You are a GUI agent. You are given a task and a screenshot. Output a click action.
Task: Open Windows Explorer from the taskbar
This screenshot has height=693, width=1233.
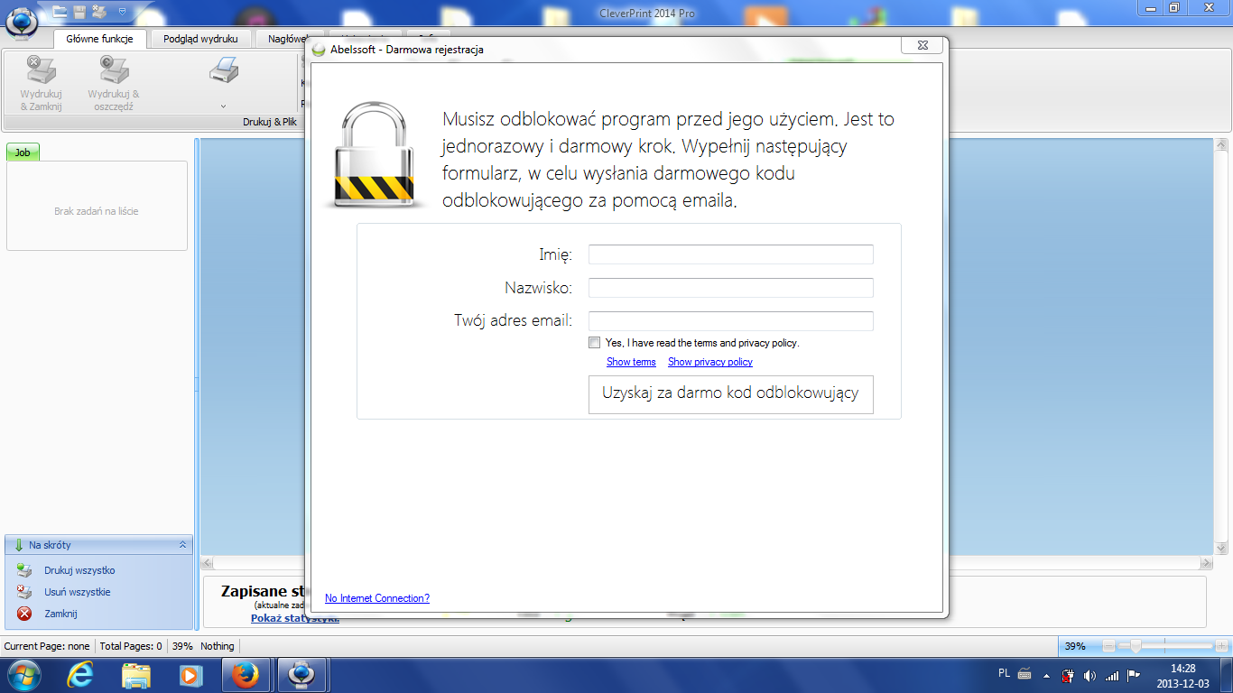(x=136, y=675)
